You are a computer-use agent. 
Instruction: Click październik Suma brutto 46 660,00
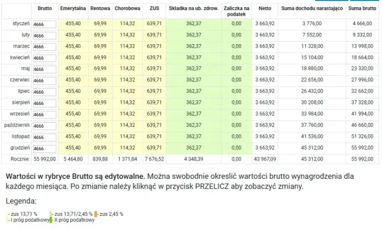362,125
